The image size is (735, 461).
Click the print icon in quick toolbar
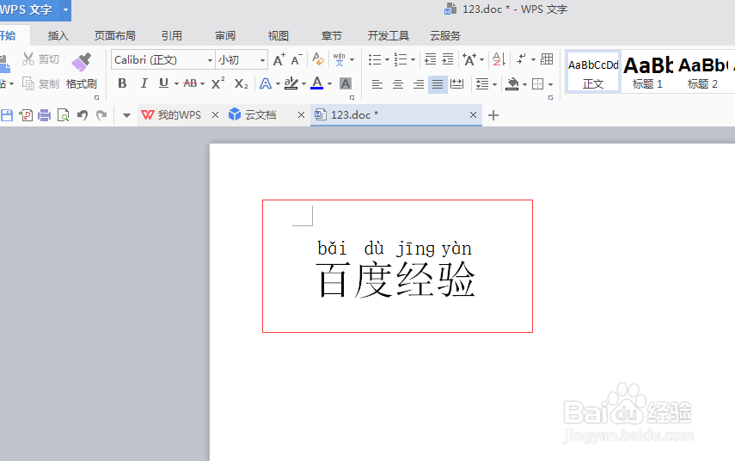[x=44, y=115]
